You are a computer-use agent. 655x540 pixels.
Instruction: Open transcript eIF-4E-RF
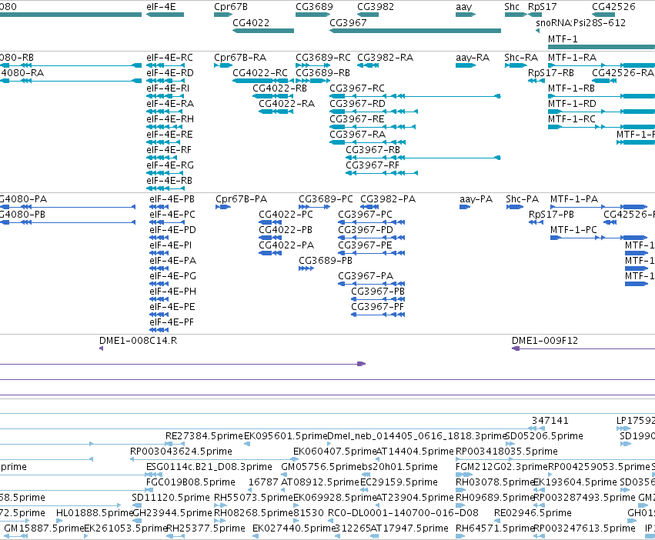click(169, 150)
